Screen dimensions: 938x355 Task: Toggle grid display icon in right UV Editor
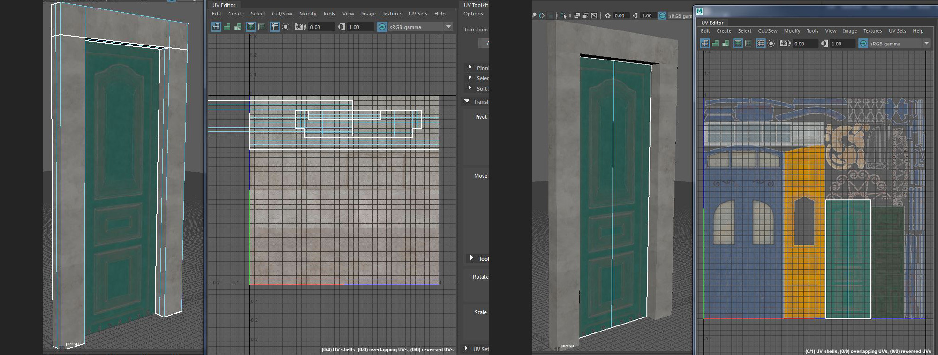click(761, 43)
